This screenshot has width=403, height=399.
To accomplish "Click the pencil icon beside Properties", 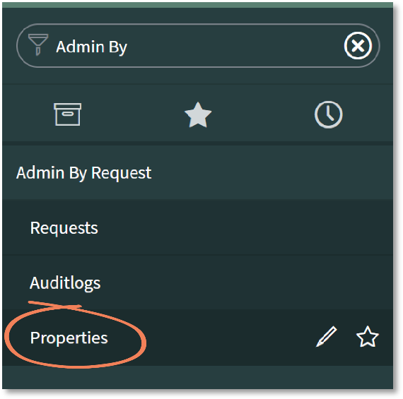I will tap(327, 337).
